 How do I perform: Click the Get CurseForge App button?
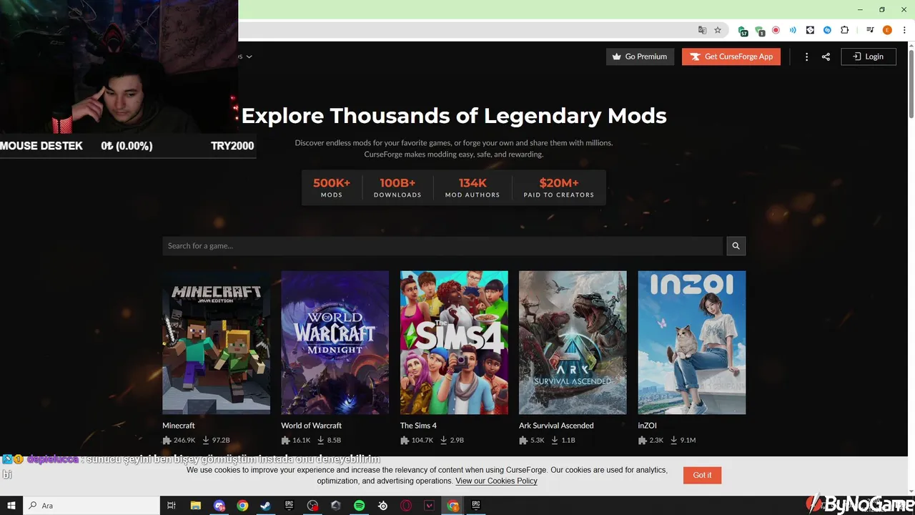(731, 57)
